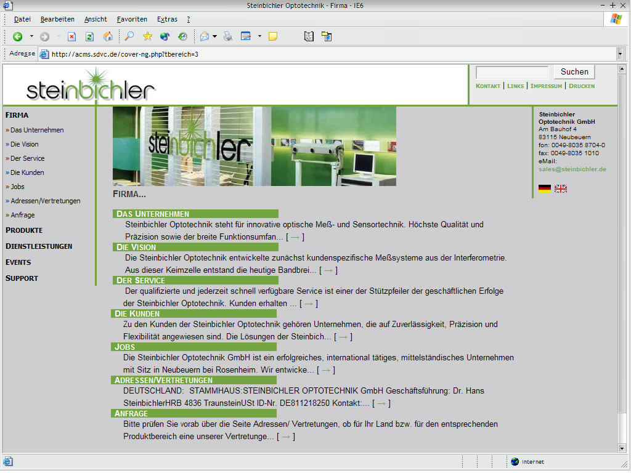Open the Back button history dropdown
This screenshot has width=631, height=473.
pos(31,36)
